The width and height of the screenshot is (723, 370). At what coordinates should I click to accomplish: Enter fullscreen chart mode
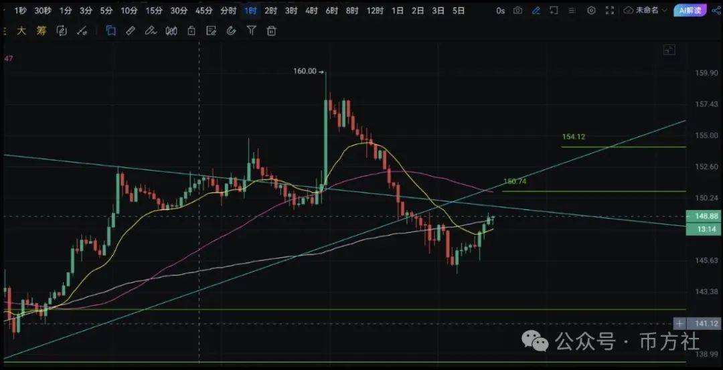point(609,11)
